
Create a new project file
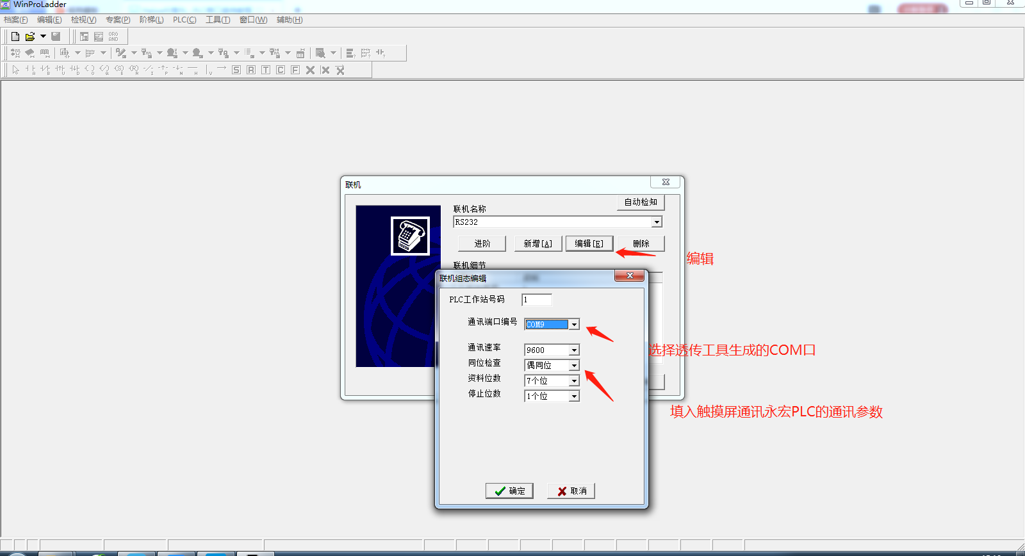pyautogui.click(x=15, y=37)
